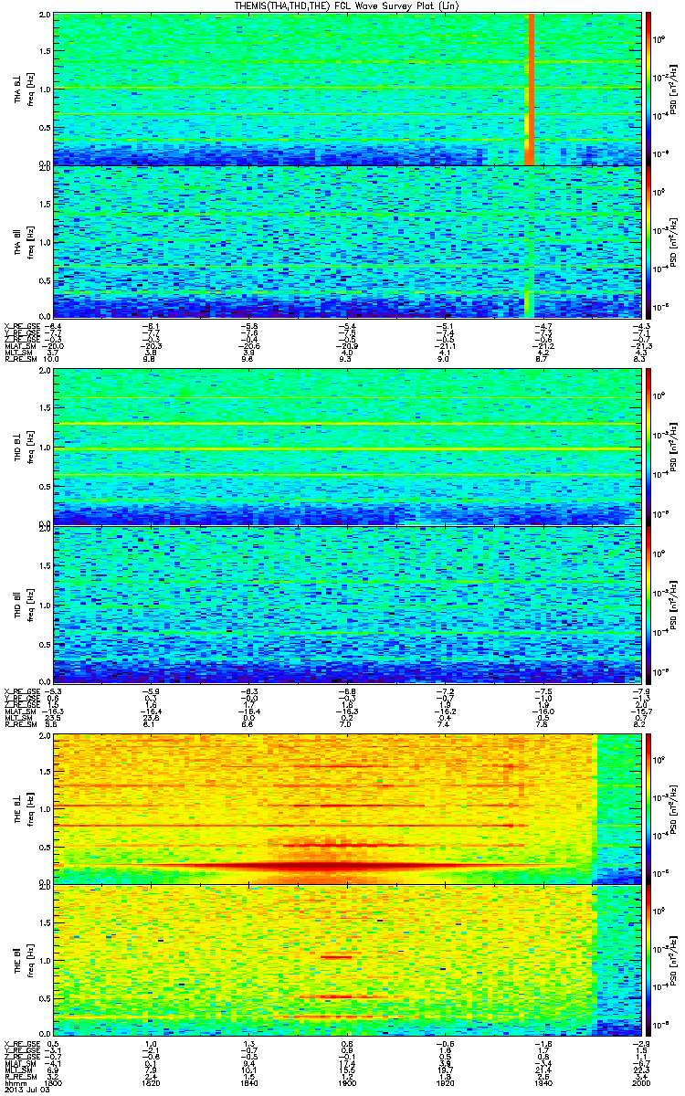Click the 'PSD [nT²/Hz]' label beside THE Bll
This screenshot has width=685, height=1096.
pos(674,963)
